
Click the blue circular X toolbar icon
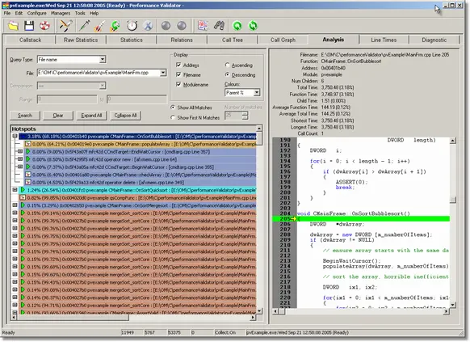[x=148, y=26]
